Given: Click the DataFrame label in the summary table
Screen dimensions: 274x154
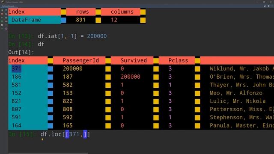Looking at the screenshot, I should [x=26, y=20].
